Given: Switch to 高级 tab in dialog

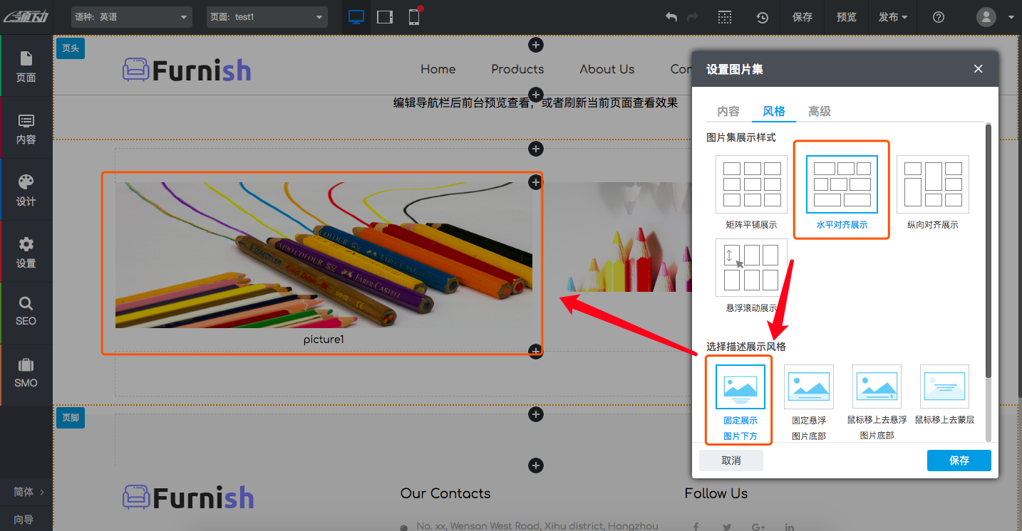Looking at the screenshot, I should click(x=820, y=111).
